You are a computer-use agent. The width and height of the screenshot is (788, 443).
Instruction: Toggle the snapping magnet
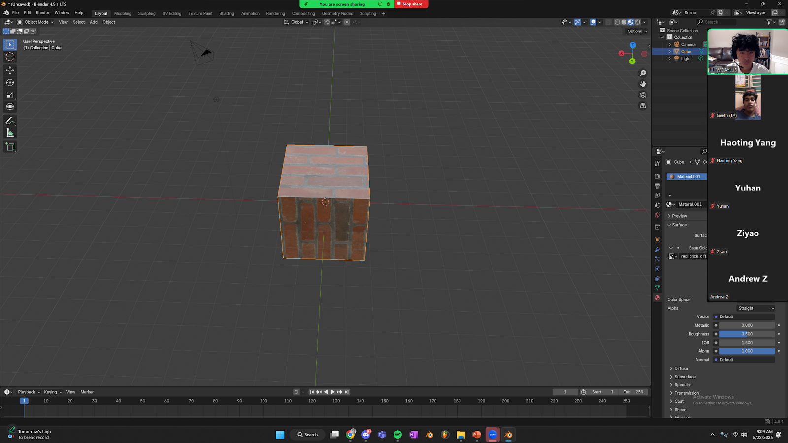pos(327,22)
